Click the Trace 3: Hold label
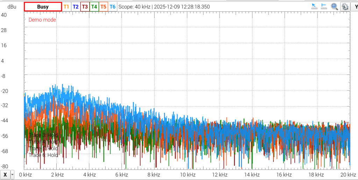This screenshot has width=358, height=180. click(x=43, y=135)
